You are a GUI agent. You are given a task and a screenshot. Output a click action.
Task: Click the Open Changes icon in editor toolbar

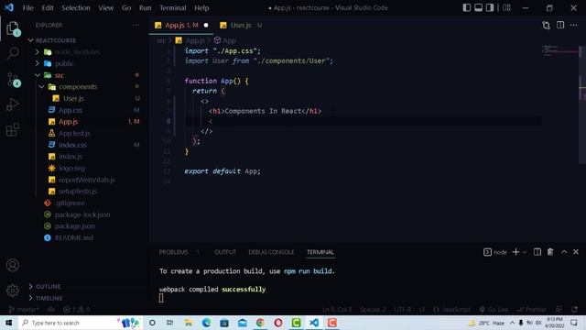pos(546,25)
